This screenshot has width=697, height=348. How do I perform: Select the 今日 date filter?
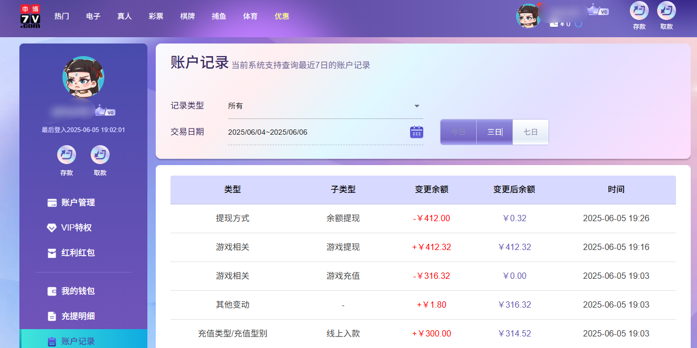pos(458,132)
